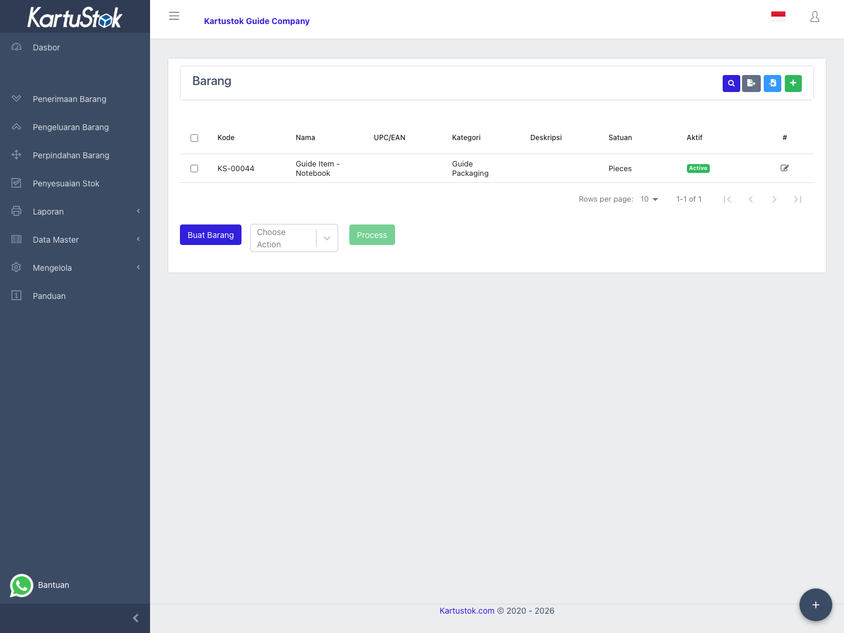Click the Guide Packaging category cell
844x633 pixels.
pos(470,169)
